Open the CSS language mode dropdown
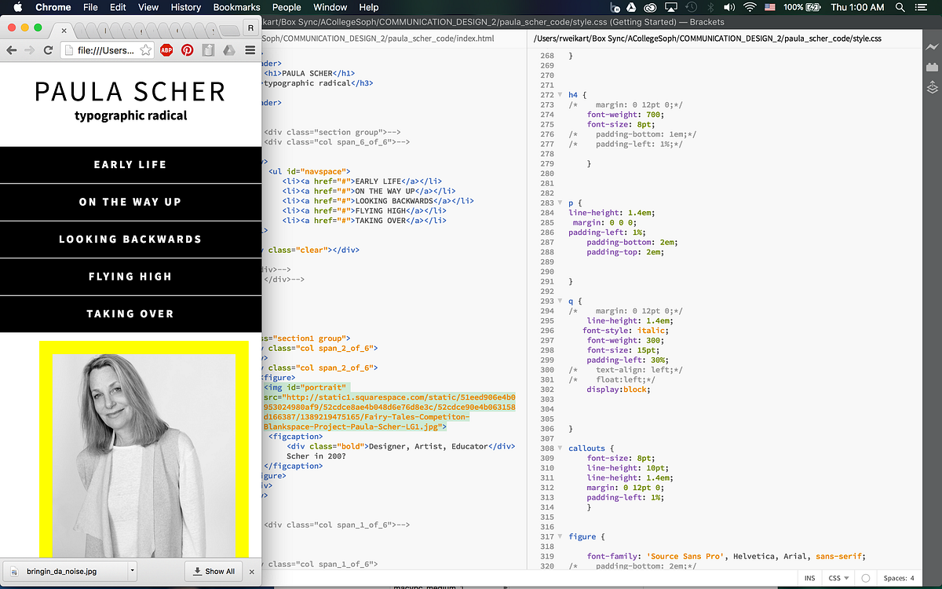 click(x=839, y=578)
